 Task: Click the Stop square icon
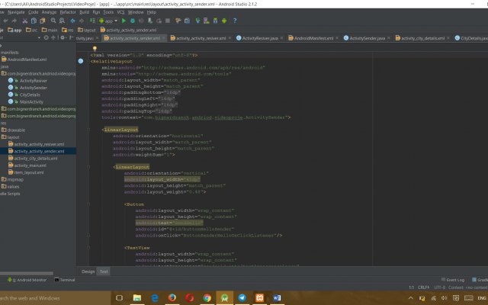pyautogui.click(x=168, y=21)
